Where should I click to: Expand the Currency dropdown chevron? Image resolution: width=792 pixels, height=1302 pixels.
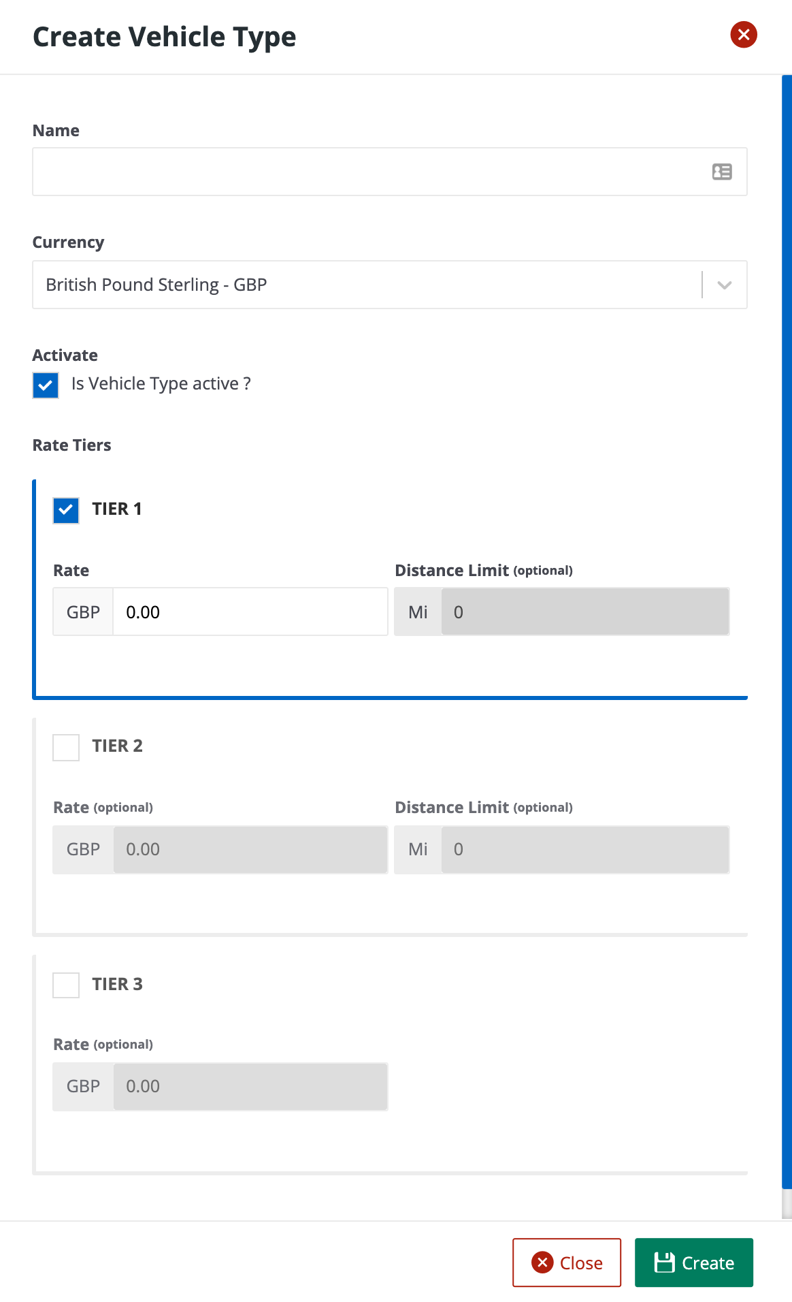click(723, 285)
